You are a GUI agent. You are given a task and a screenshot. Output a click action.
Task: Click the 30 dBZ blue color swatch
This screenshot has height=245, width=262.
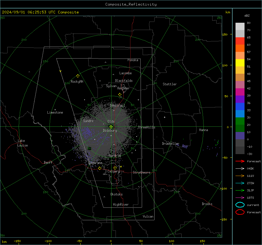click(x=240, y=114)
